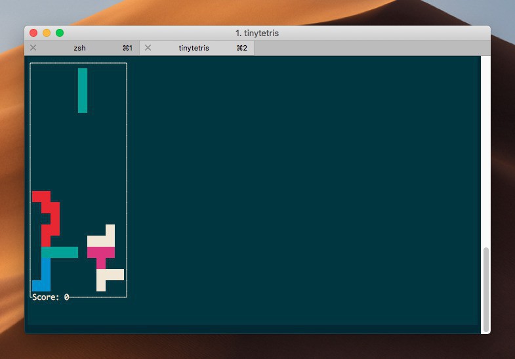Select the tinytetris tab
The image size is (515, 359).
pyautogui.click(x=197, y=48)
